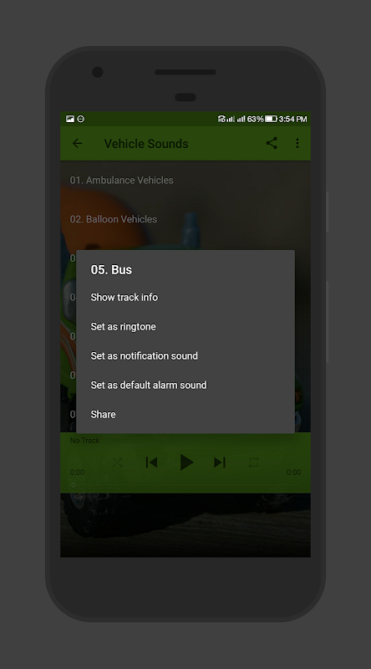Screen dimensions: 371x669
Task: Tap the 05. Bus dialog title
Action: click(x=111, y=269)
